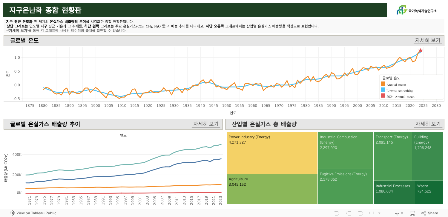Image resolution: width=448 pixels, height=217 pixels.
Task: Open 자세히 보기 for 글로벌 온도
Action: tap(428, 40)
